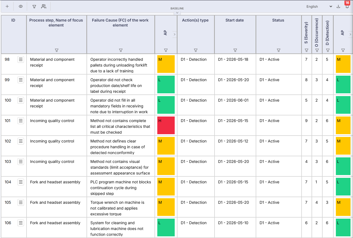353x238 pixels.
Task: Open row menu for ID 103
Action: point(21,162)
